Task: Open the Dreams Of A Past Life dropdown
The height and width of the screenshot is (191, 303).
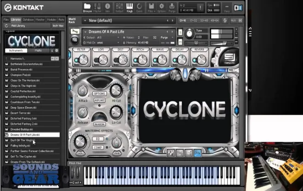Action: point(85,32)
